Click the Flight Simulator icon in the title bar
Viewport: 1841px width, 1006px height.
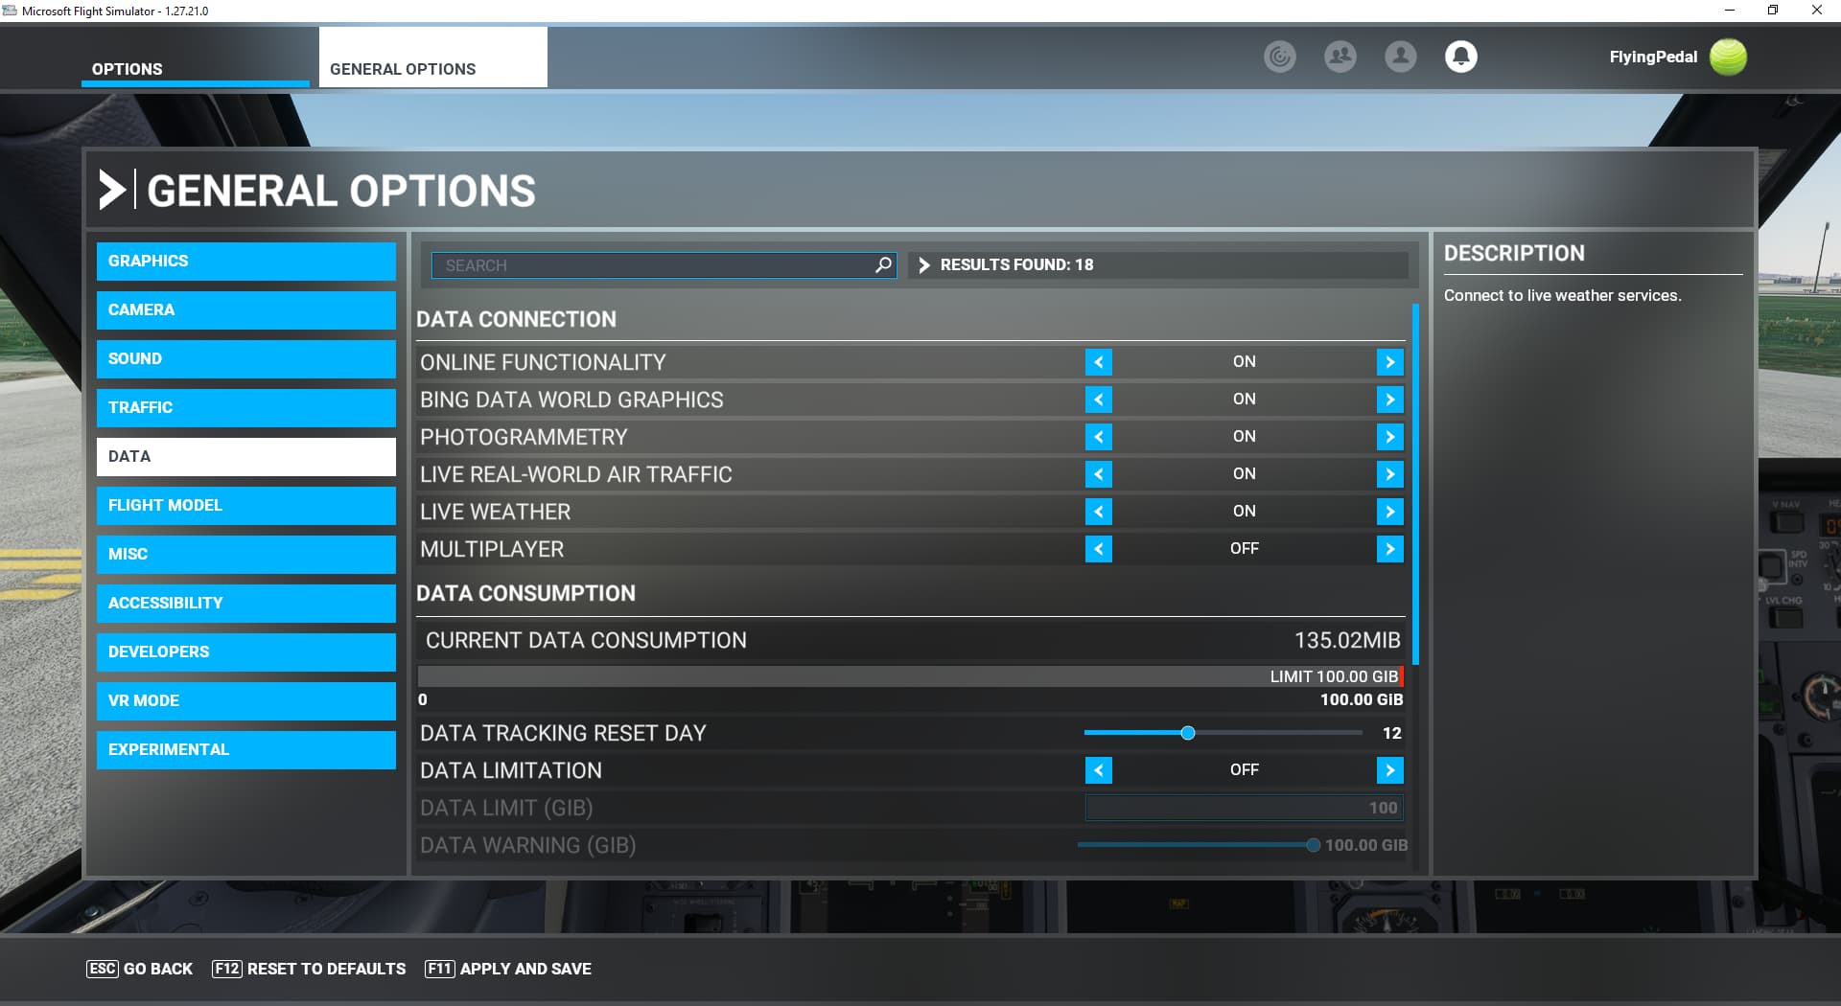click(x=11, y=11)
